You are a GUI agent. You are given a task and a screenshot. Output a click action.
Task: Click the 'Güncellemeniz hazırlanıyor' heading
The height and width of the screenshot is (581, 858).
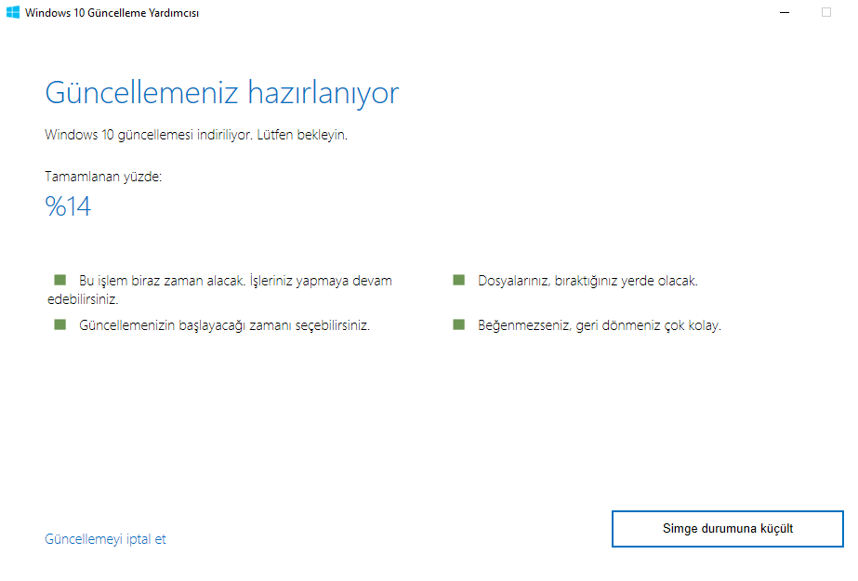pyautogui.click(x=221, y=92)
